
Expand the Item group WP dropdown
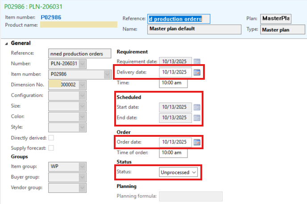pos(82,167)
